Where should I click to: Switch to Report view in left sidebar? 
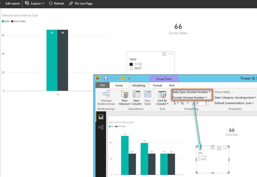point(101,117)
